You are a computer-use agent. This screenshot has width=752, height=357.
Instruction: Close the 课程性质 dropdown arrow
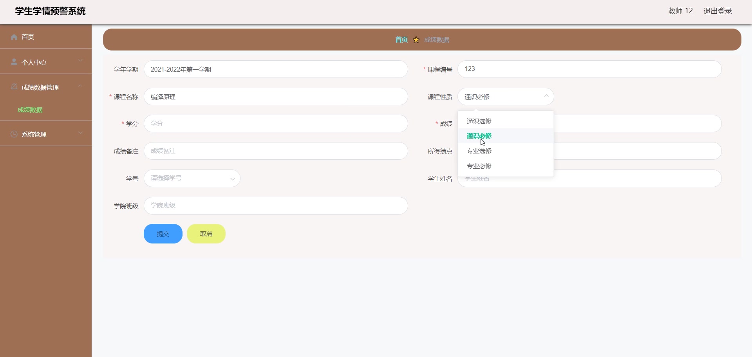point(546,96)
